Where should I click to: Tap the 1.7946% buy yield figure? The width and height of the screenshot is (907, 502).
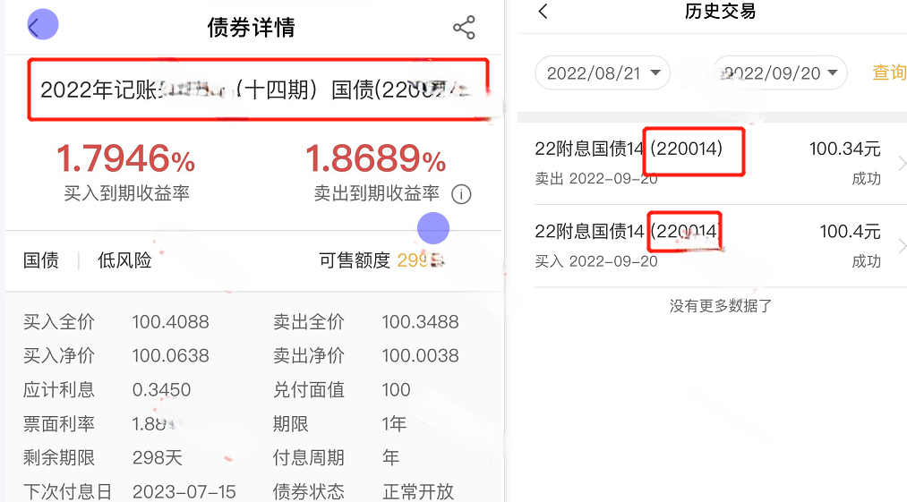coord(125,160)
